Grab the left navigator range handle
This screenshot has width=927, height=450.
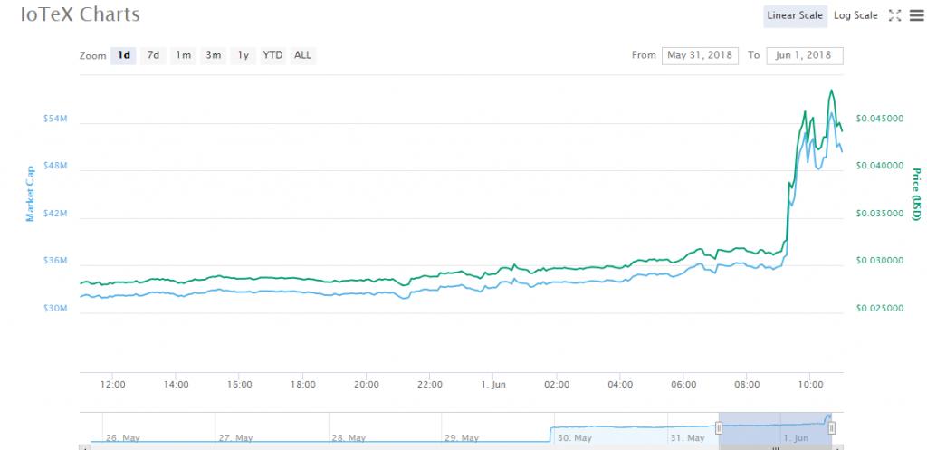(x=719, y=427)
